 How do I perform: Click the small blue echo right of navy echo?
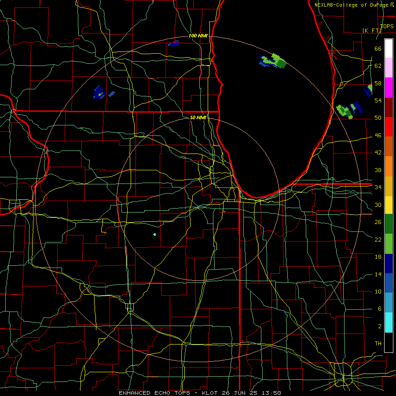click(112, 94)
